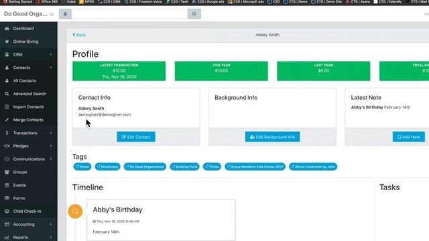Image resolution: width=429 pixels, height=241 pixels.
Task: Open the C2G Google ads bookmark
Action: (208, 2)
